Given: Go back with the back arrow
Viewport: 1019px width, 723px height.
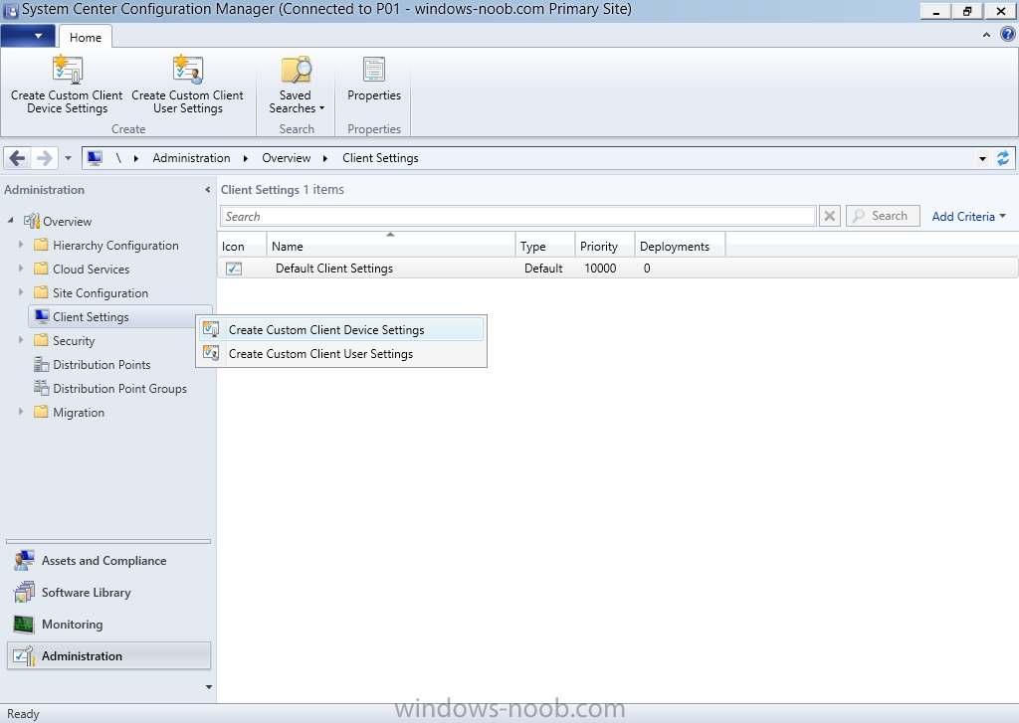Looking at the screenshot, I should pos(18,158).
